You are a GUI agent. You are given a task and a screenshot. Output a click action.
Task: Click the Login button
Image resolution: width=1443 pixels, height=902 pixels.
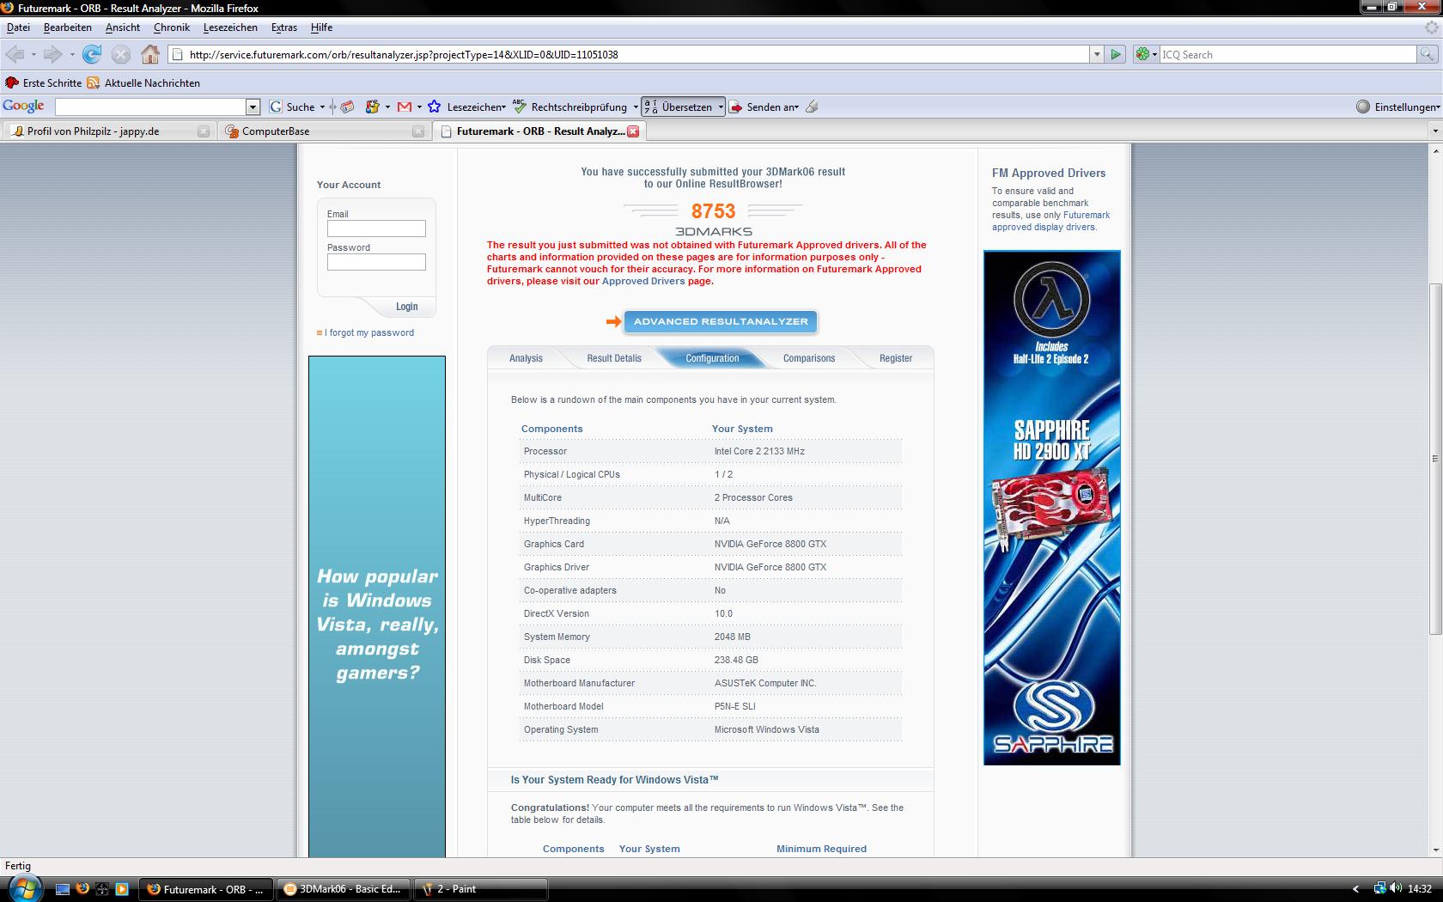point(406,307)
